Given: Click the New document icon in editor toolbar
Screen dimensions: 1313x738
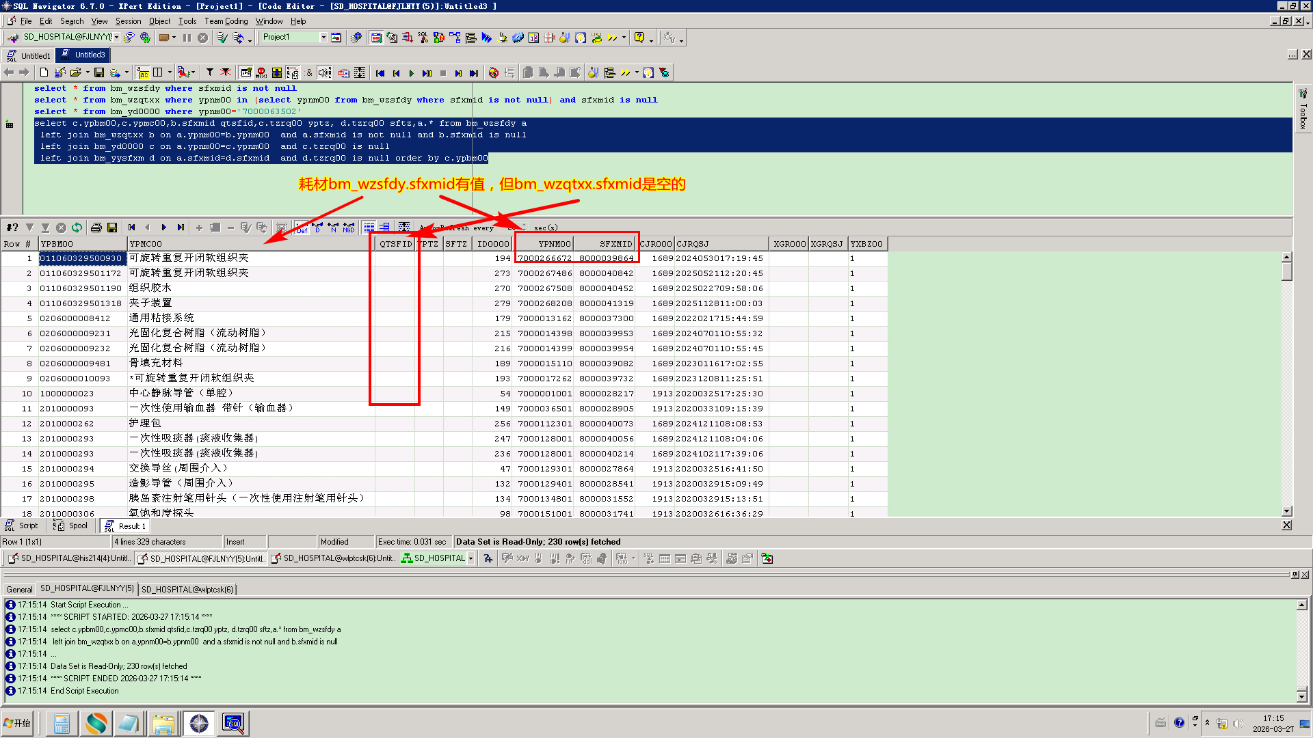Looking at the screenshot, I should 44,72.
